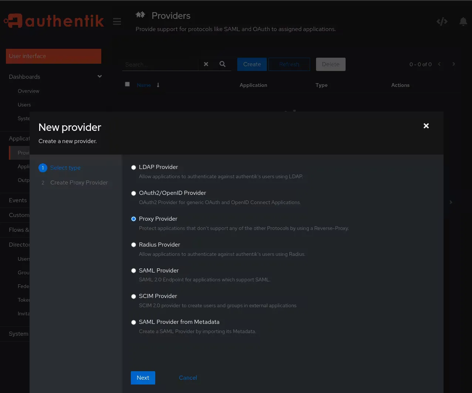Viewport: 472px width, 393px height.
Task: Go to next page arrow in pagination
Action: (x=454, y=64)
